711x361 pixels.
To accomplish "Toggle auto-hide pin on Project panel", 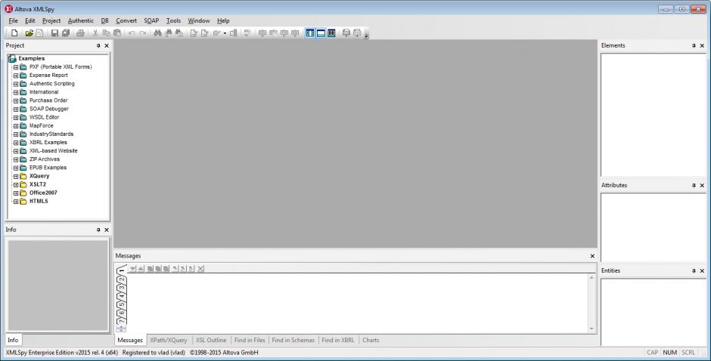I will (98, 46).
